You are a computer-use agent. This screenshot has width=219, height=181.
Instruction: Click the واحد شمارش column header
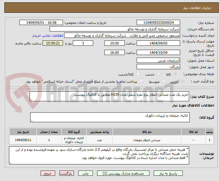tap(99, 132)
